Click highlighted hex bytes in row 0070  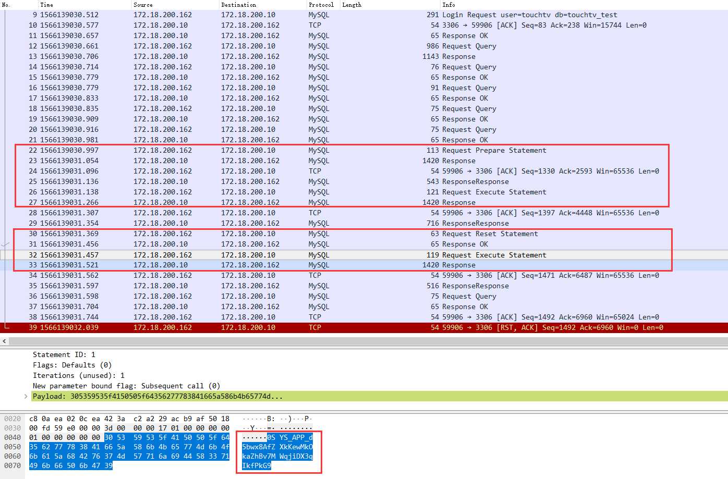pos(71,465)
